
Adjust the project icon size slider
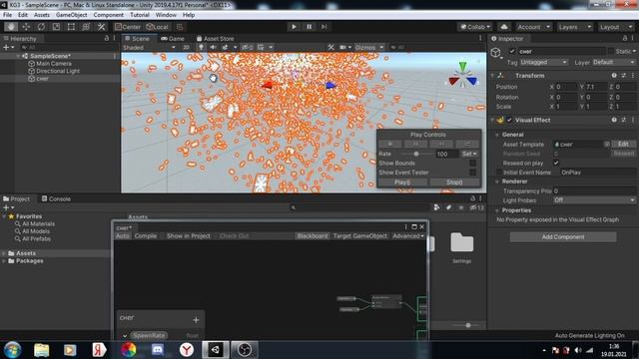[468, 325]
